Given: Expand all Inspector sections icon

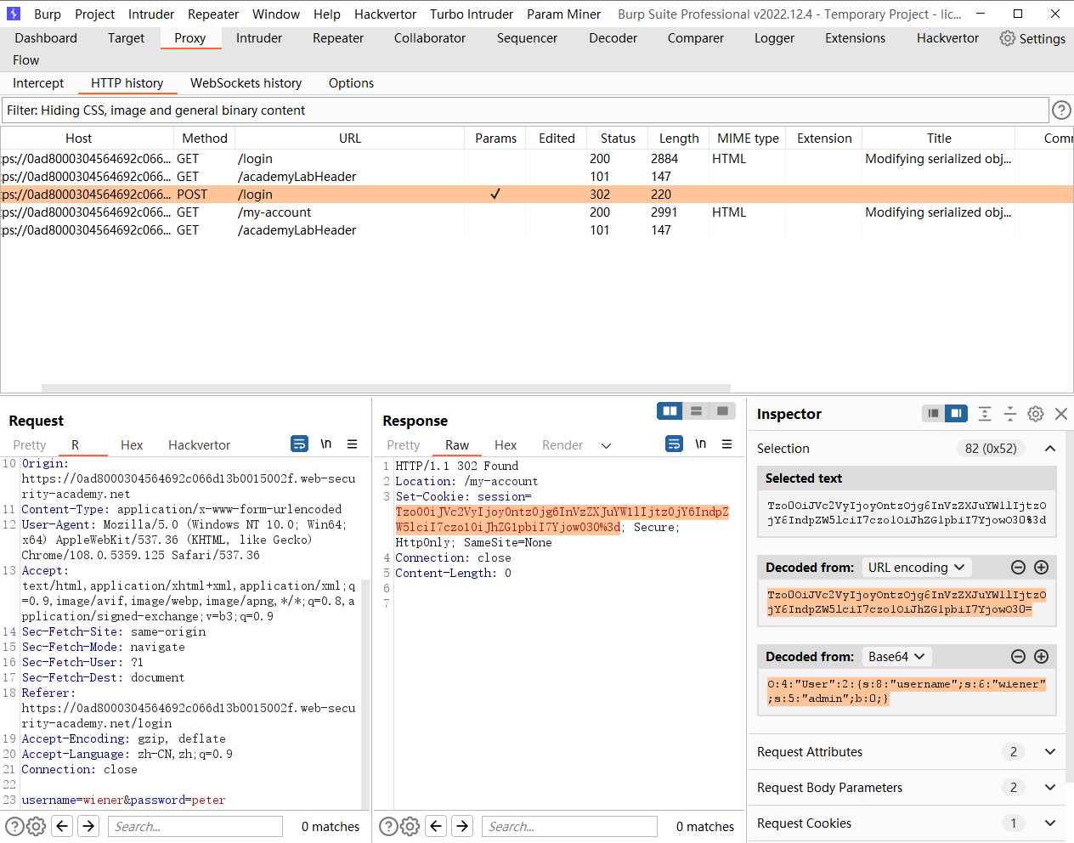Looking at the screenshot, I should [985, 414].
